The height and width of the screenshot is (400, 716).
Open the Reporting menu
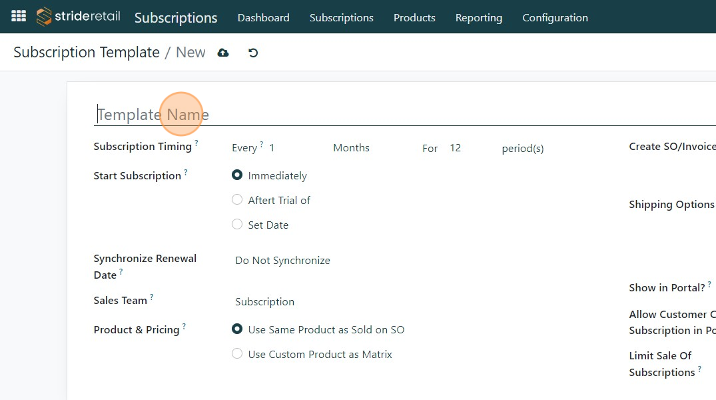click(x=478, y=18)
